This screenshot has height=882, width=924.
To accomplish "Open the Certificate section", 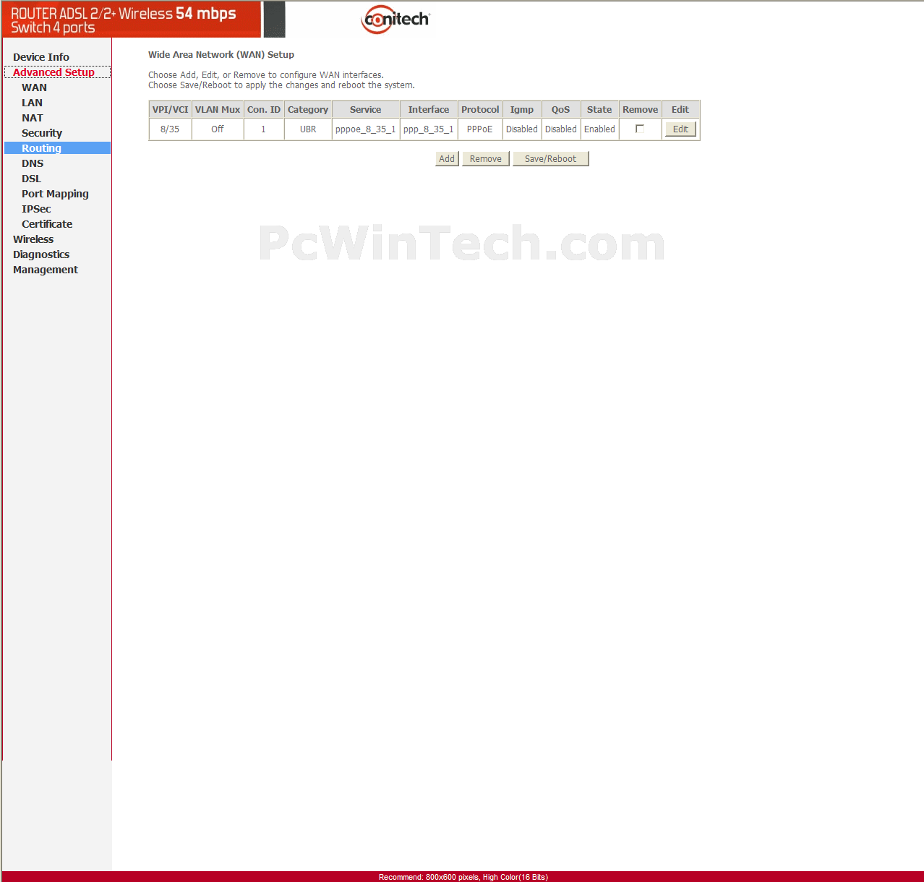I will [x=47, y=224].
